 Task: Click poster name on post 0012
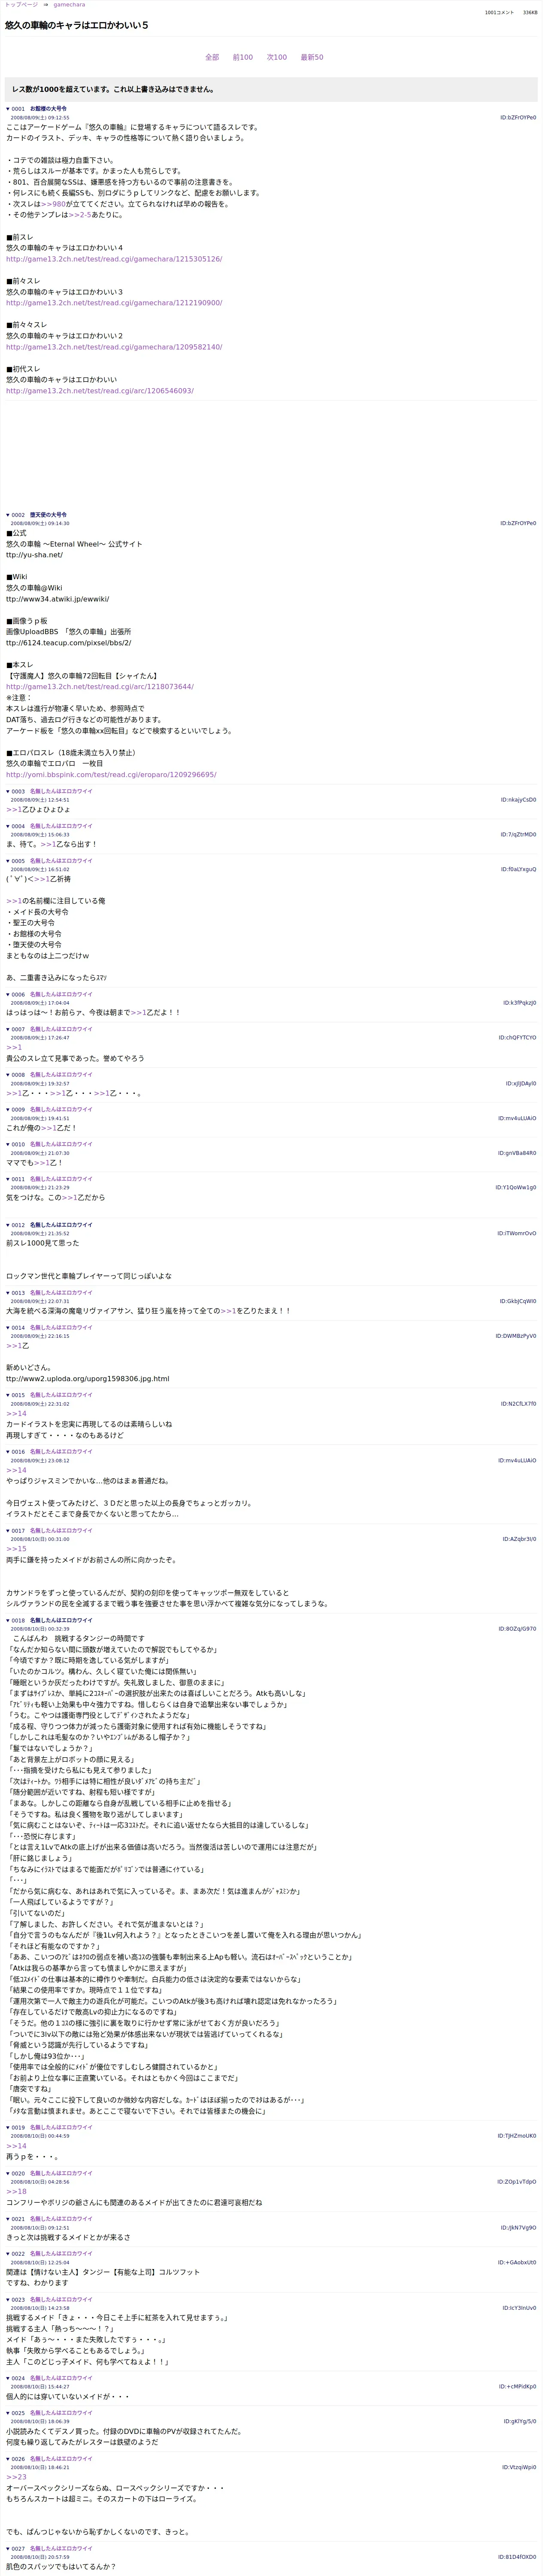point(61,1225)
